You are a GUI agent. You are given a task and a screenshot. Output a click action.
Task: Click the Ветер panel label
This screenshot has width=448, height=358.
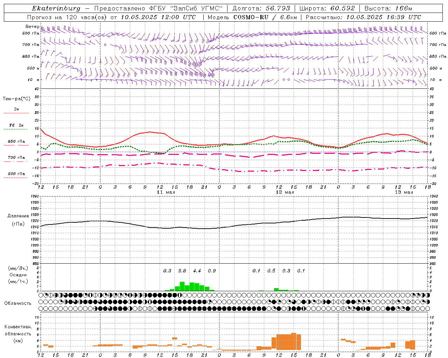click(32, 27)
